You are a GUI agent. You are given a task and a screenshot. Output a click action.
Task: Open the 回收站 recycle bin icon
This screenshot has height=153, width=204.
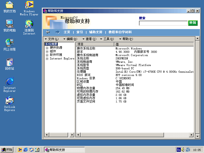pos(9,64)
